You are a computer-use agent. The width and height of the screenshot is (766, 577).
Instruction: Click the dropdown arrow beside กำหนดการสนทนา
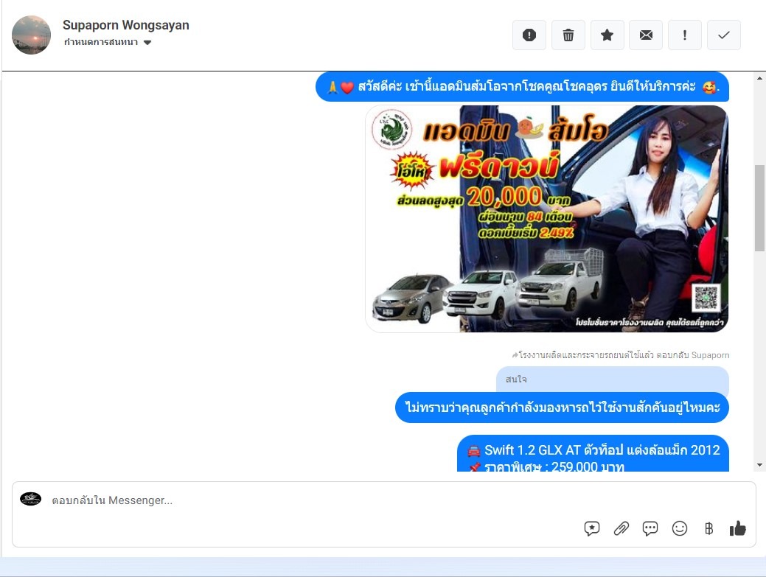147,43
